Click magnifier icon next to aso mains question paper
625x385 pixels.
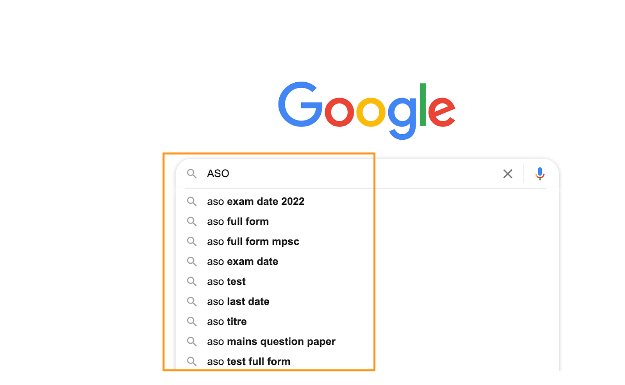point(191,342)
